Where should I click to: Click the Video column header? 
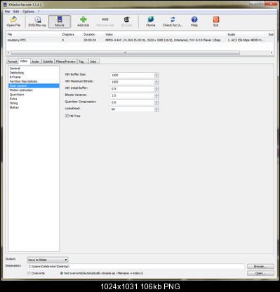click(165, 34)
